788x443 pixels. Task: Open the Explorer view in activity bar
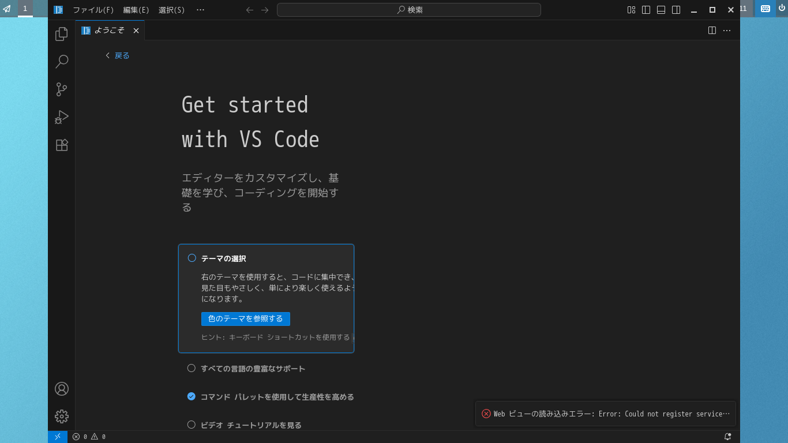62,34
